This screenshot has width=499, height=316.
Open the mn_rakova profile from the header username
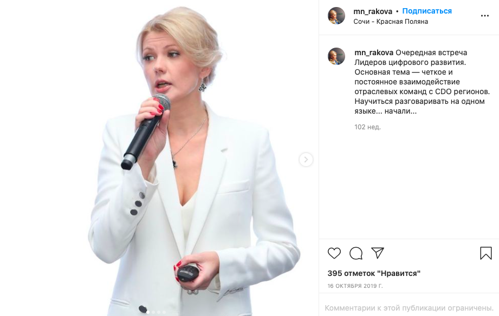tap(373, 11)
